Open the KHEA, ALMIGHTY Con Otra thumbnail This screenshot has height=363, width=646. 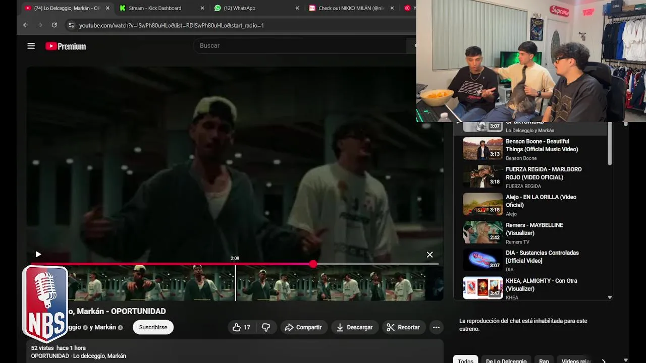click(483, 287)
